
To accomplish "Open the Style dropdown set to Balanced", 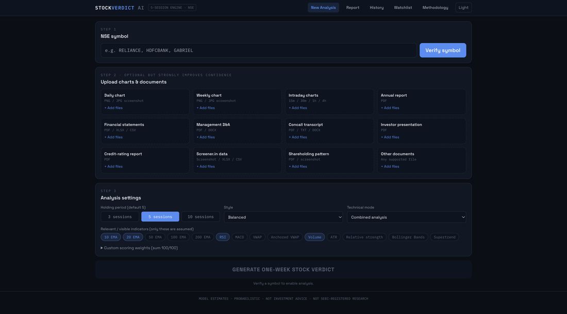I will point(283,217).
